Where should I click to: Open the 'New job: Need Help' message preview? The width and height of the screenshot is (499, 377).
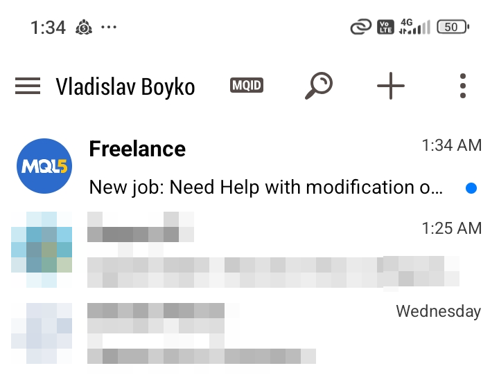pos(267,187)
